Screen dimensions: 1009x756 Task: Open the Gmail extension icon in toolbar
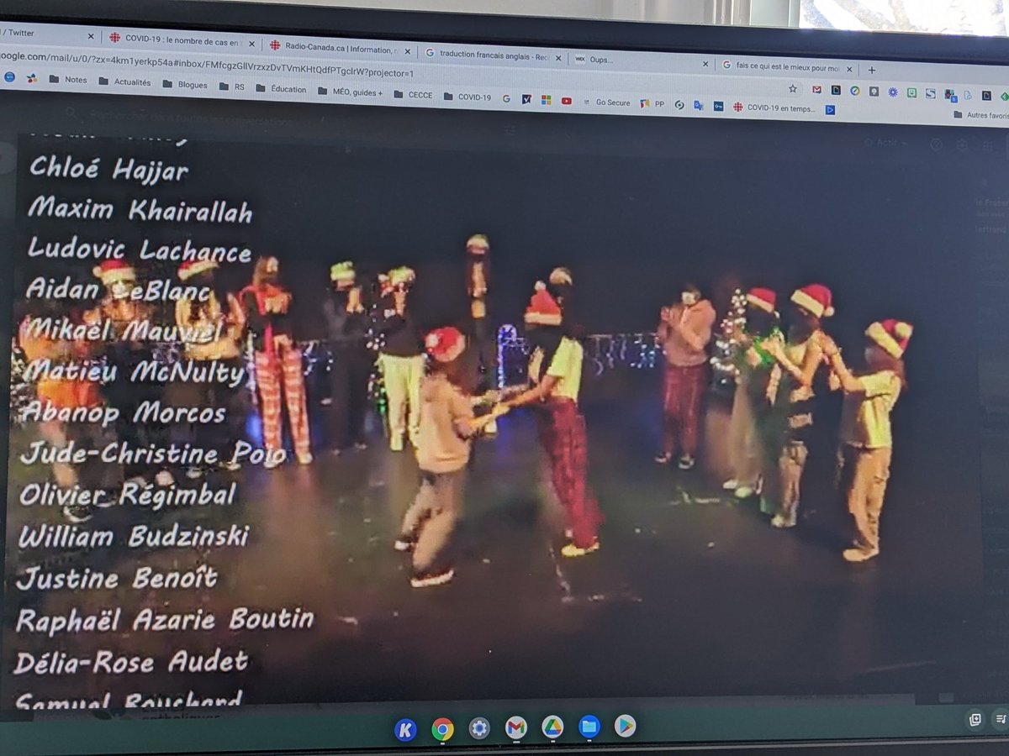[x=816, y=90]
